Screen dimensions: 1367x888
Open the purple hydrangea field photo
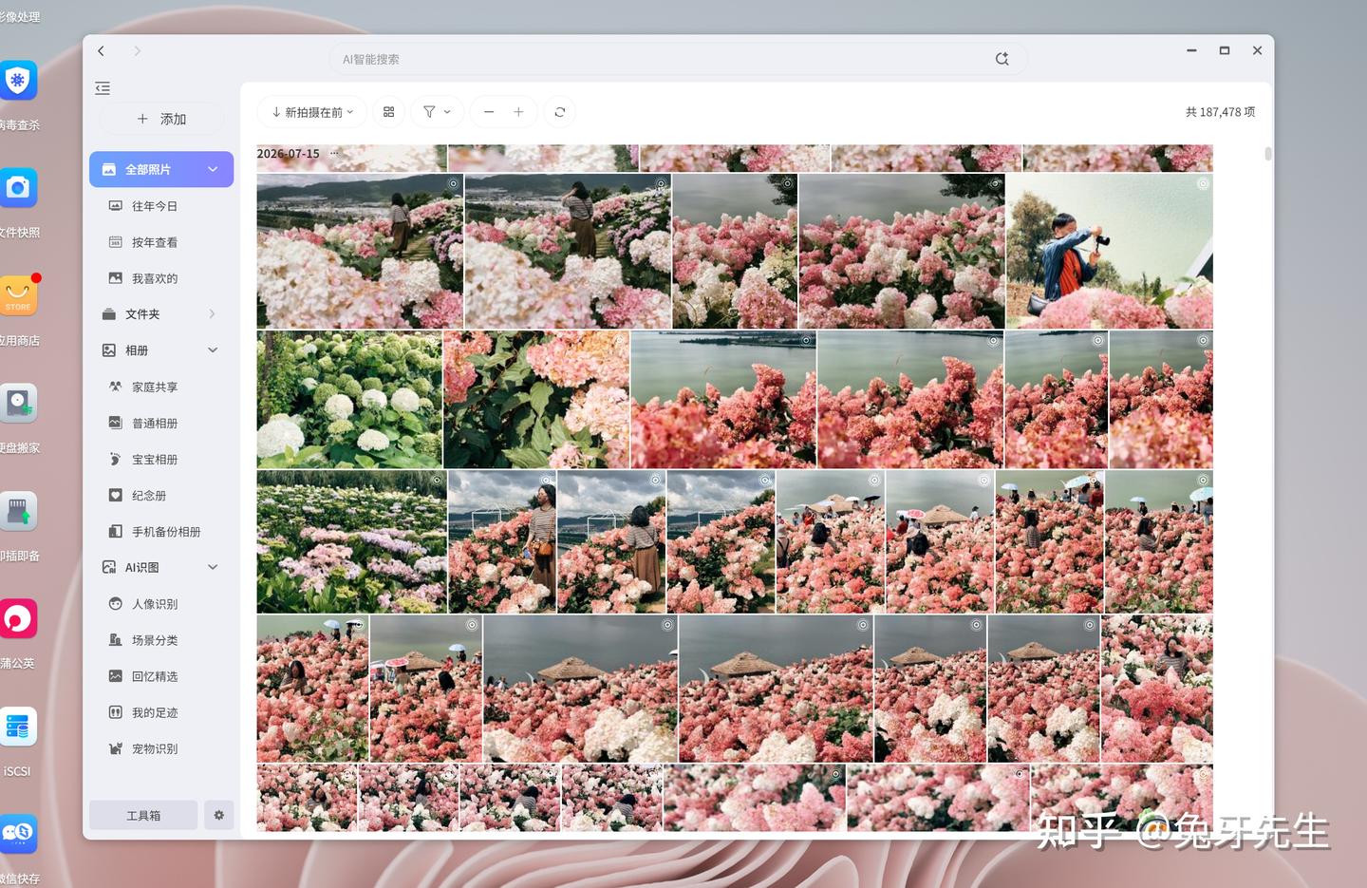tap(351, 541)
